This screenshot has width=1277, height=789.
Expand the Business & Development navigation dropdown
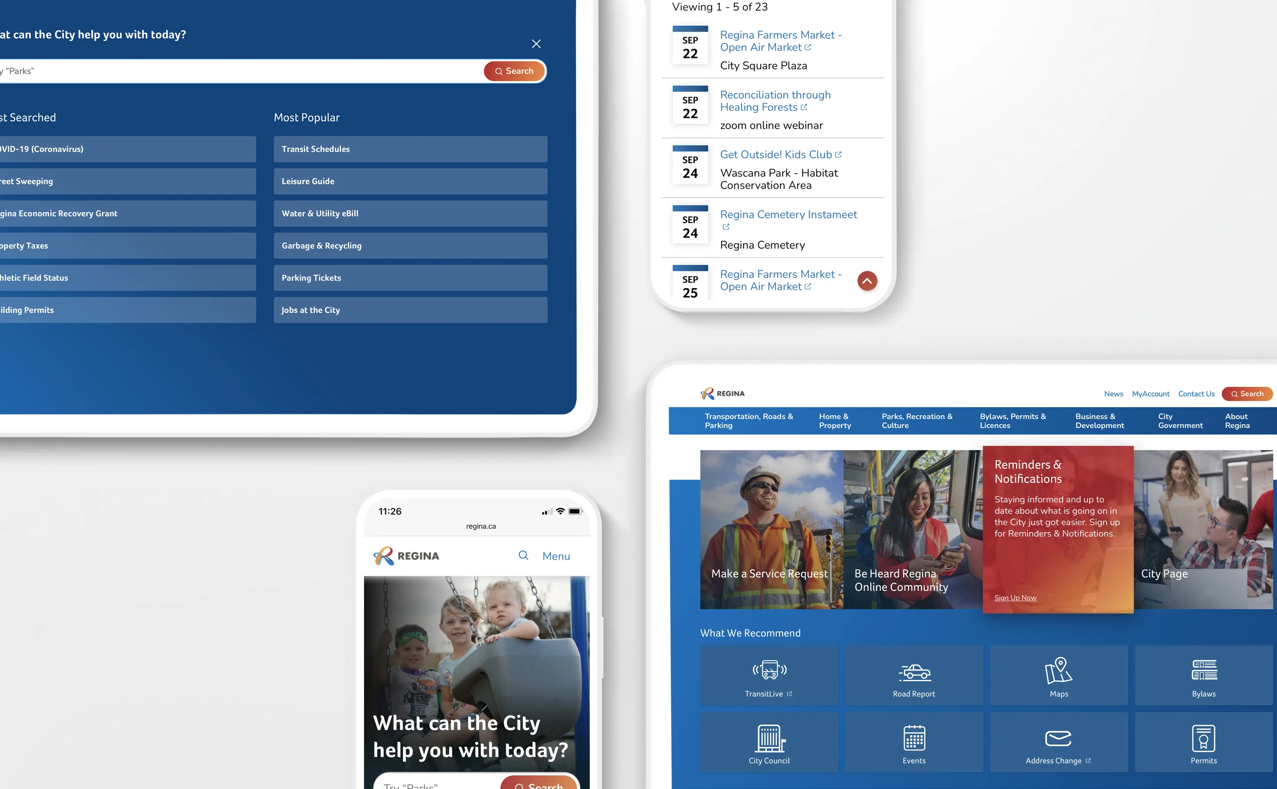tap(1100, 421)
